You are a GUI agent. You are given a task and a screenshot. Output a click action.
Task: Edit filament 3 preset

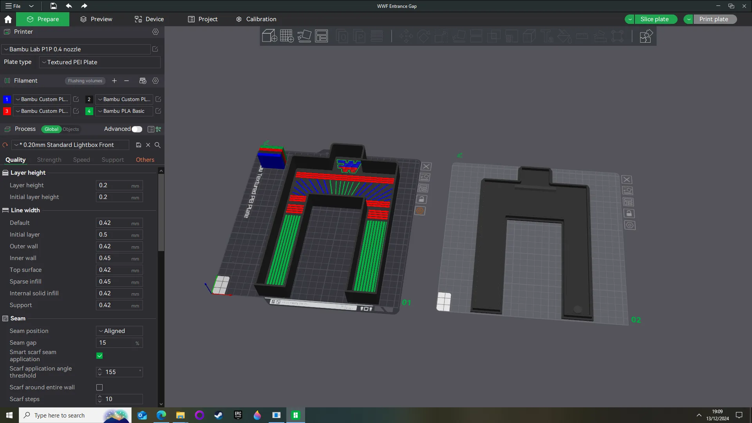pyautogui.click(x=76, y=111)
